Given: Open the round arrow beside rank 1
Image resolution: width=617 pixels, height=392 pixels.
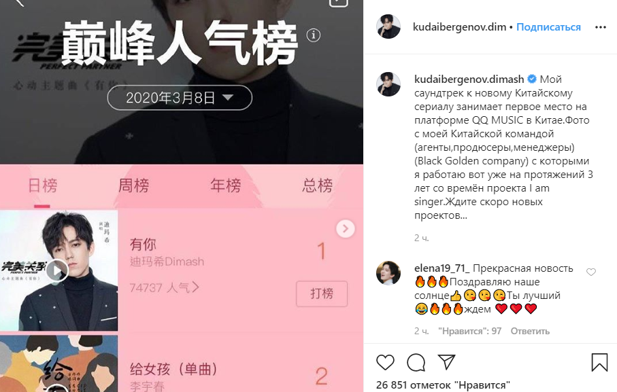Looking at the screenshot, I should tap(346, 228).
